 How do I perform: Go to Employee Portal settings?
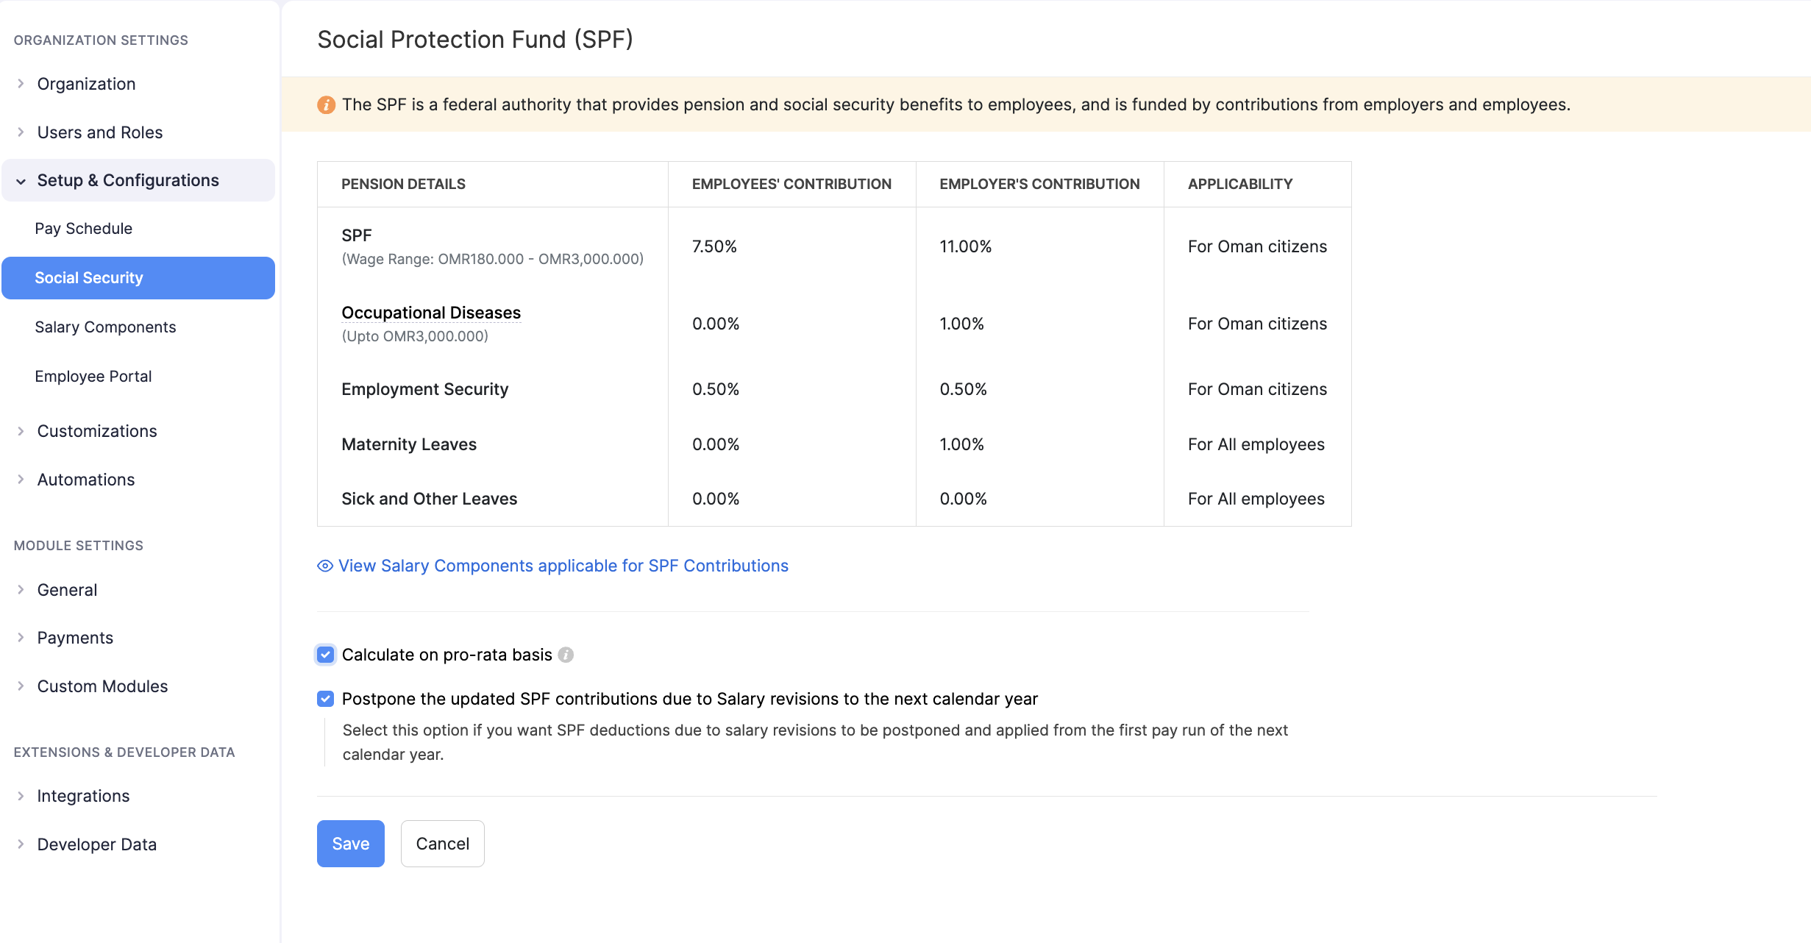93,377
